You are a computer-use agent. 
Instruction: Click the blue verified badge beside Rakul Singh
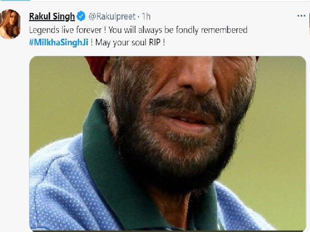click(x=81, y=16)
